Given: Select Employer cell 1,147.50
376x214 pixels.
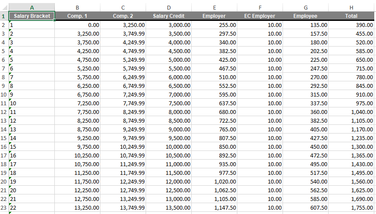Looking at the screenshot, I should click(x=214, y=208).
